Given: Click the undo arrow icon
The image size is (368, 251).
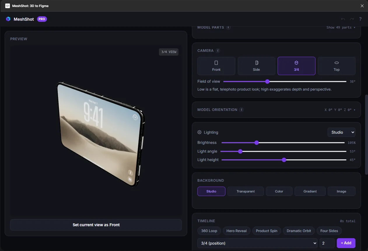Looking at the screenshot, I should pyautogui.click(x=343, y=19).
